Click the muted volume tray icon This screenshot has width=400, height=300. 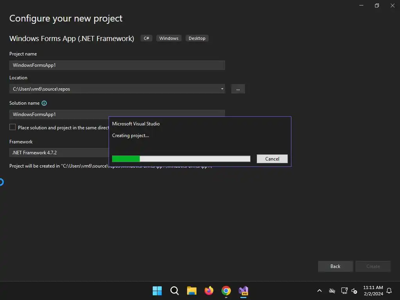tap(354, 291)
